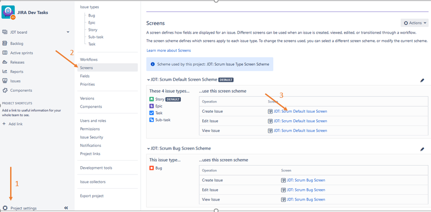Open Notifications settings
Image resolution: width=431 pixels, height=212 pixels.
point(91,145)
